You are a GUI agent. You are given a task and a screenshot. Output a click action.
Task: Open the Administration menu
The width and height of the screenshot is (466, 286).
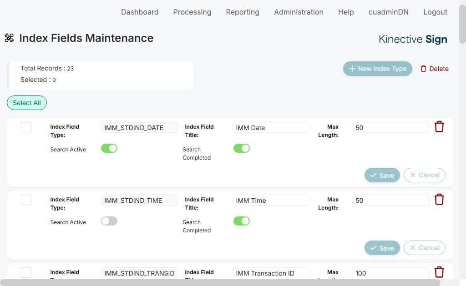pyautogui.click(x=299, y=12)
